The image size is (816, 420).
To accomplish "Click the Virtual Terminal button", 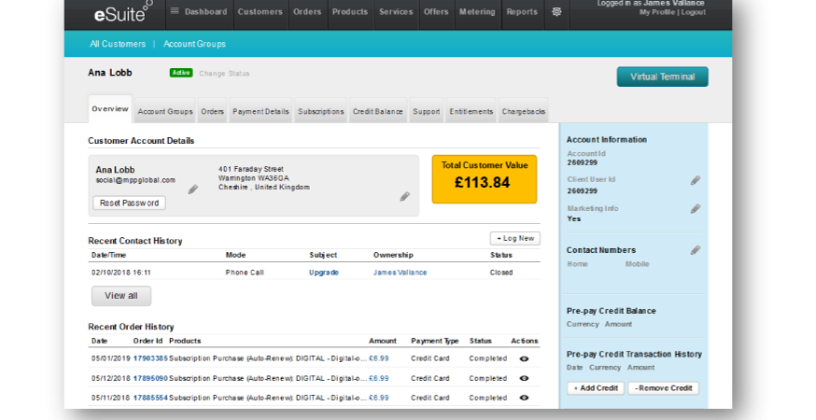I will click(662, 77).
